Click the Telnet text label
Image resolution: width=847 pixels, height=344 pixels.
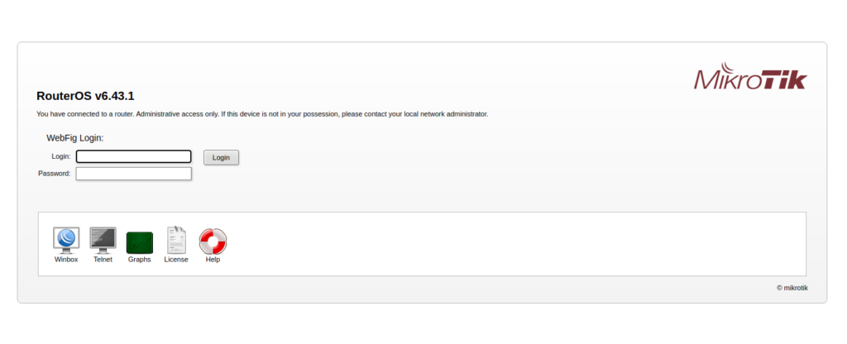pos(103,260)
